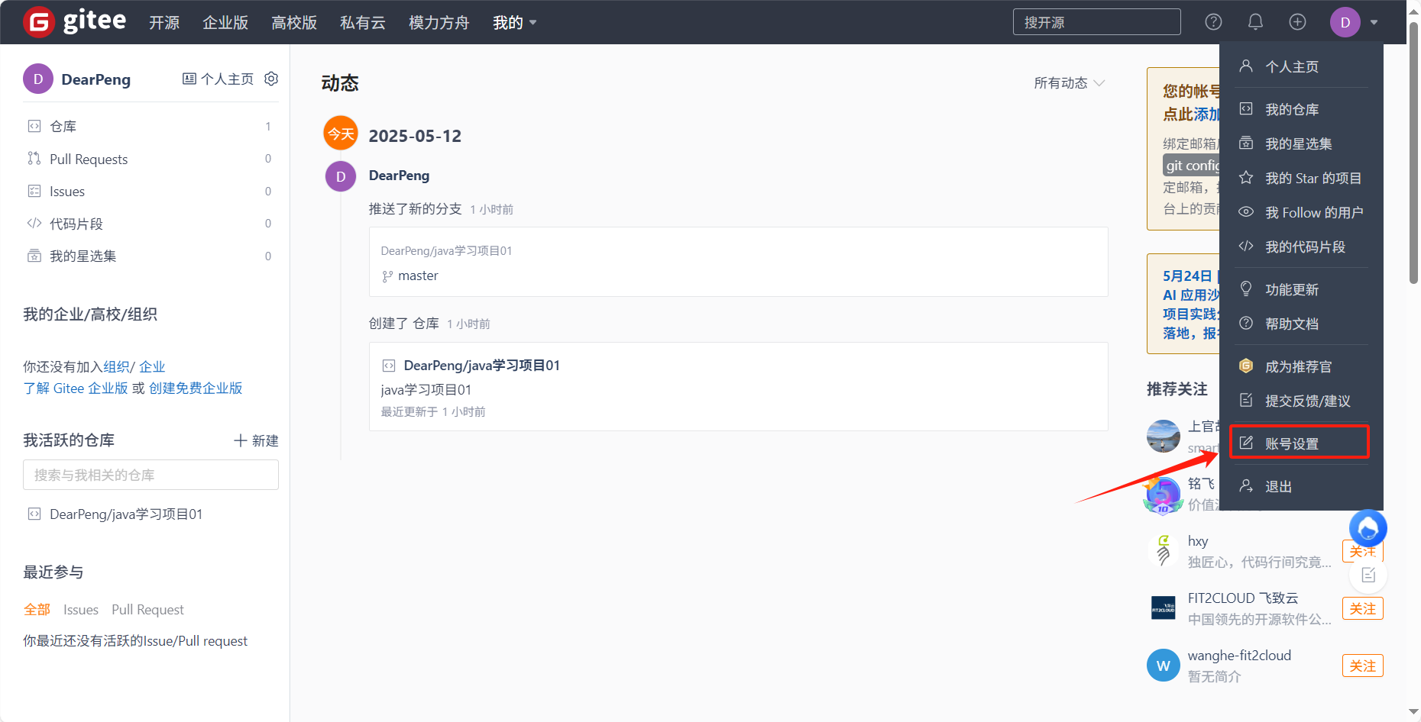Click the purple D avatar in header
Screen dimensions: 1421x722
(1345, 22)
